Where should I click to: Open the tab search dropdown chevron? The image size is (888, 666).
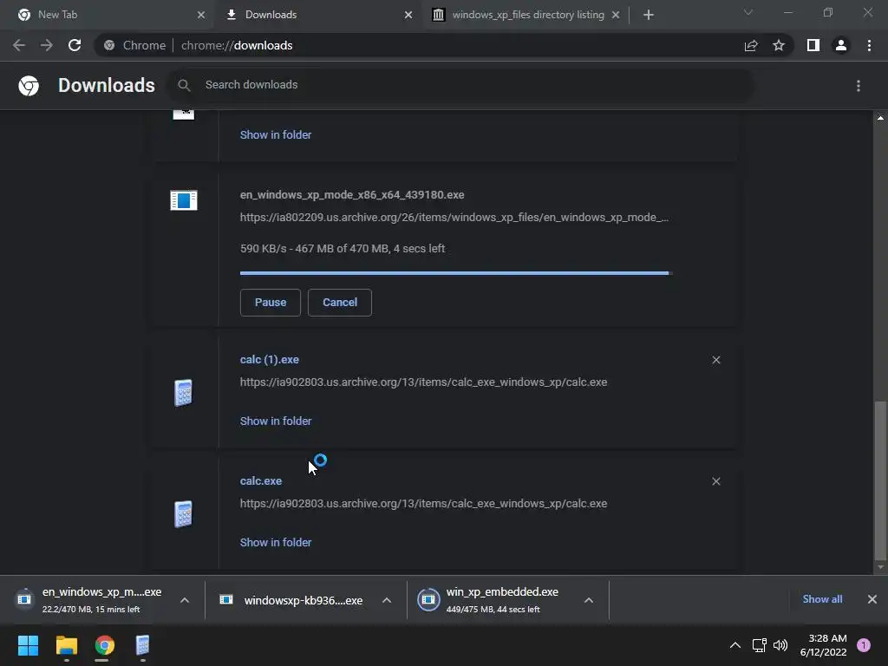point(748,12)
